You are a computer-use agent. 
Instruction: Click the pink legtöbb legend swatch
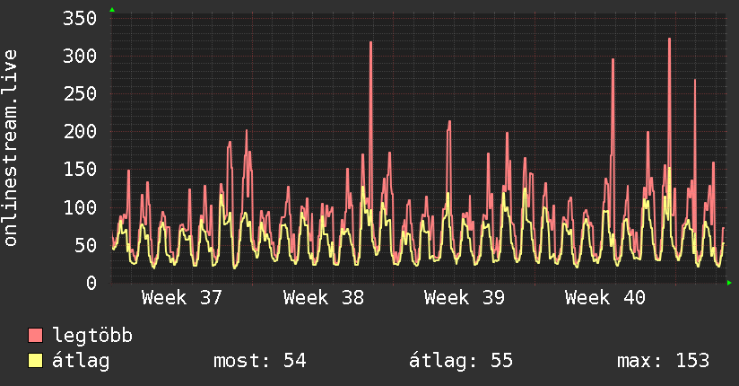[x=35, y=336]
